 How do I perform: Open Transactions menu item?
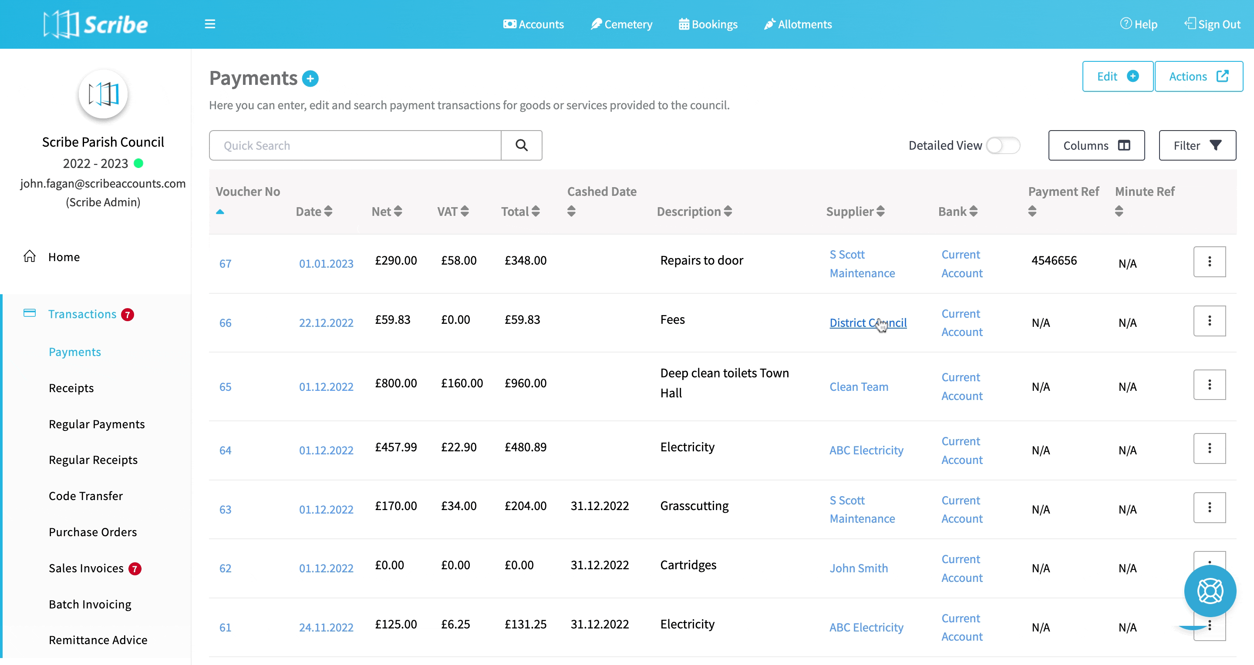82,313
